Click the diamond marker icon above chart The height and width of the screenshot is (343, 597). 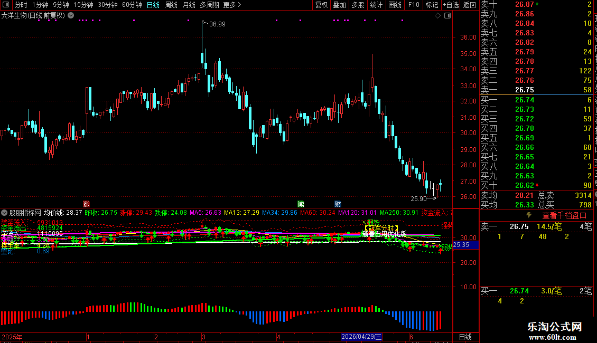coord(437,16)
